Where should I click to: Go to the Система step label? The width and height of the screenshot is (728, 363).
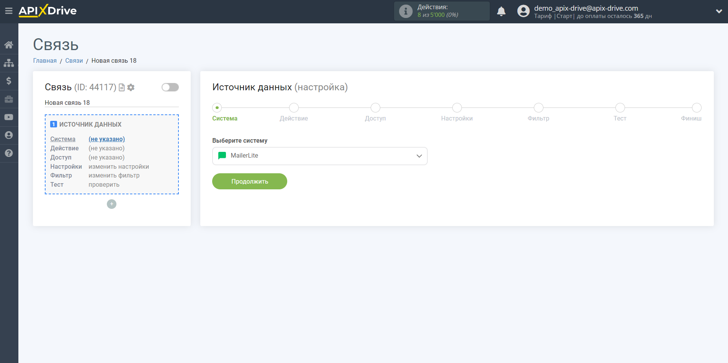tap(225, 119)
